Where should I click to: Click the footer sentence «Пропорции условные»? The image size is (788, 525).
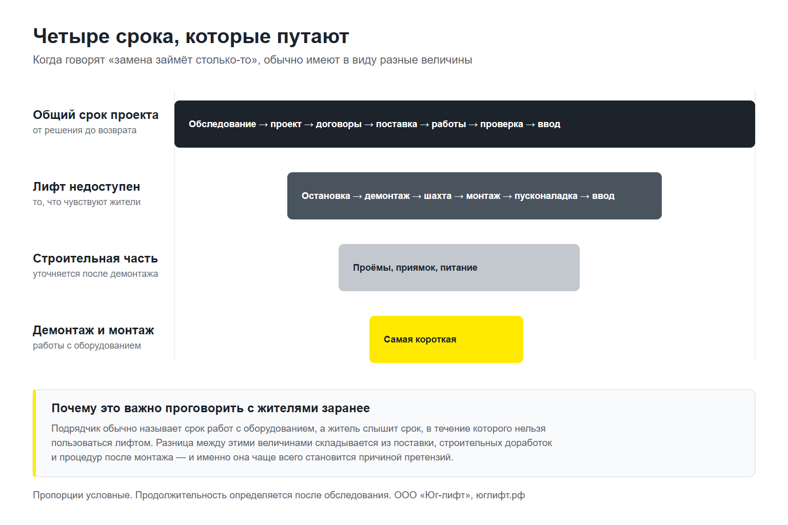click(82, 495)
